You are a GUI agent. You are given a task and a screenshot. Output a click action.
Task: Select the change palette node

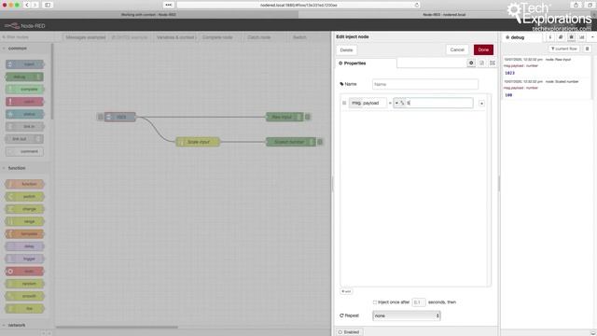25,209
